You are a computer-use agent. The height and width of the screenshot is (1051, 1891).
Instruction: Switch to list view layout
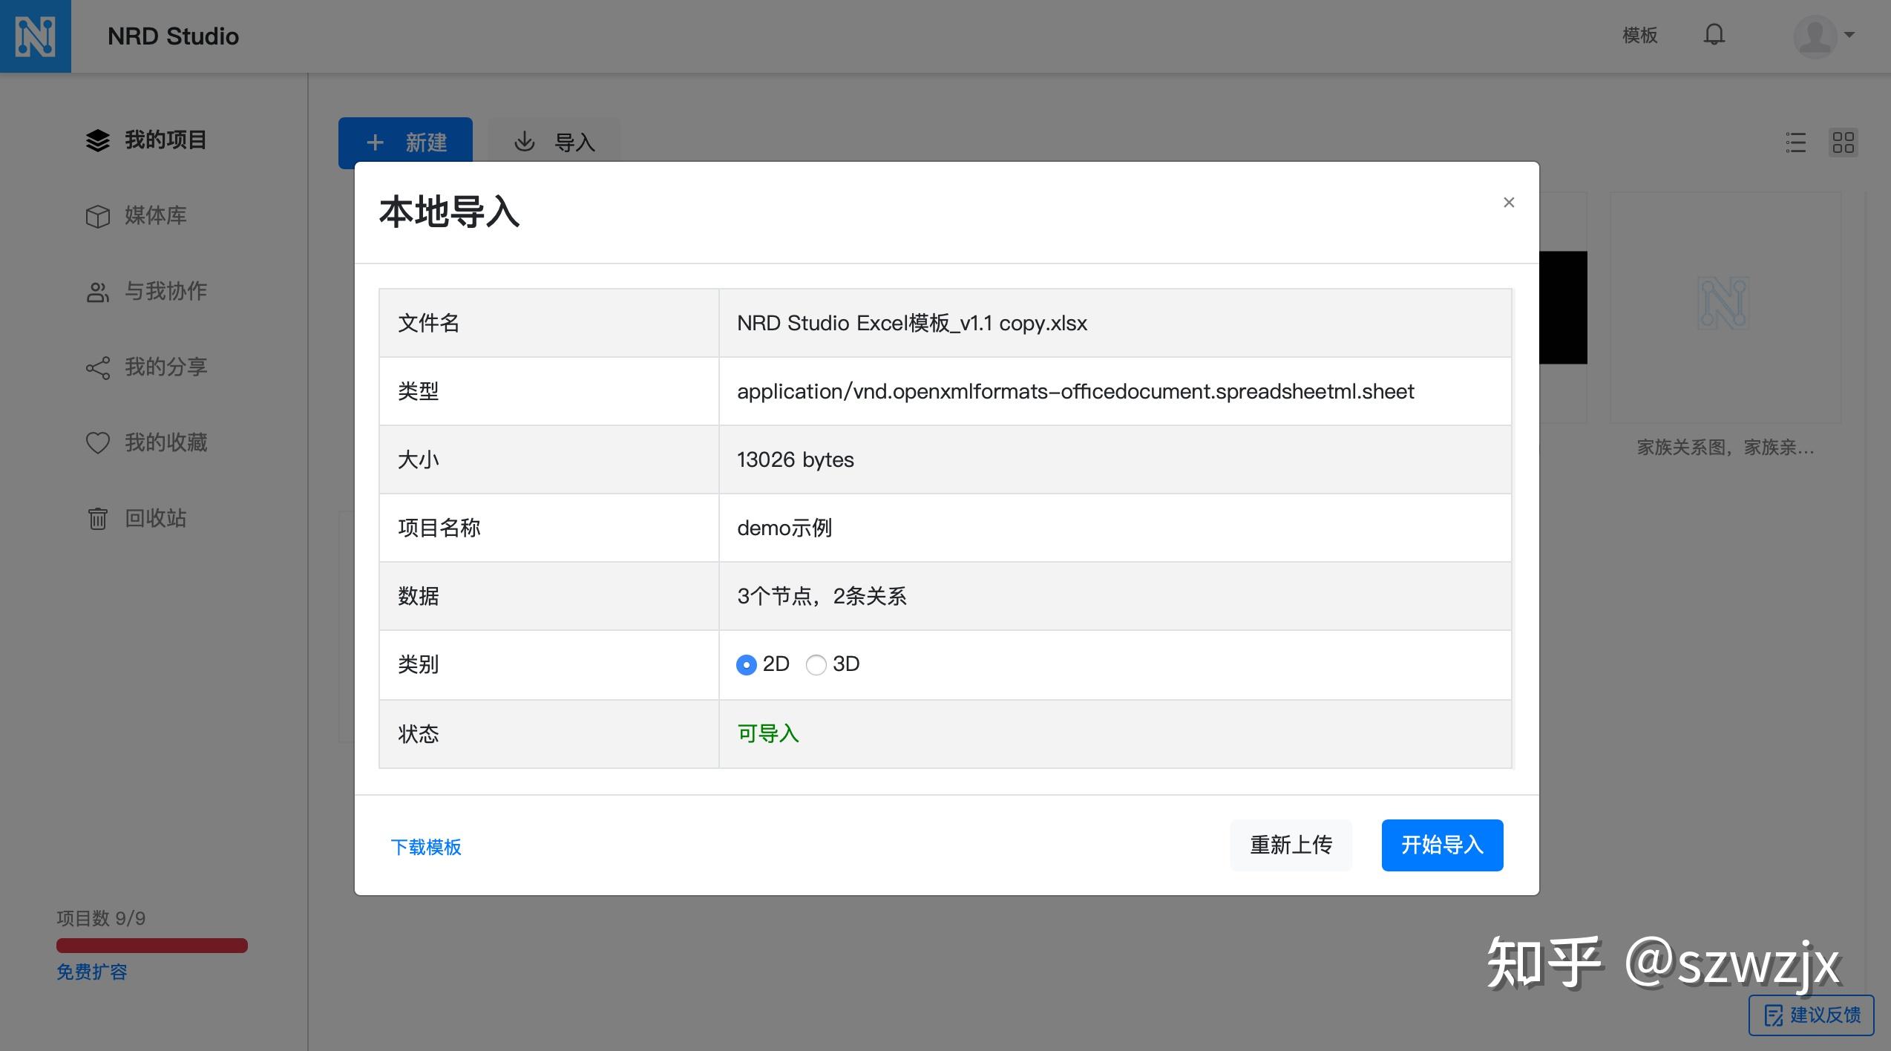[x=1796, y=143]
